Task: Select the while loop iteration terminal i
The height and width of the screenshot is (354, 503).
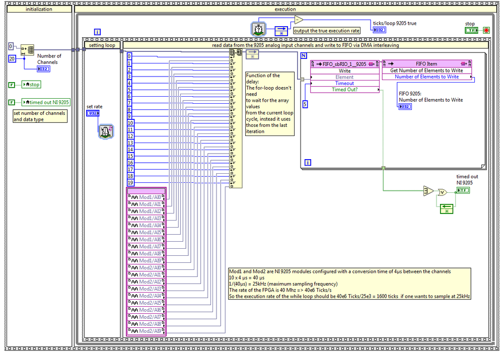Action: coord(97,32)
